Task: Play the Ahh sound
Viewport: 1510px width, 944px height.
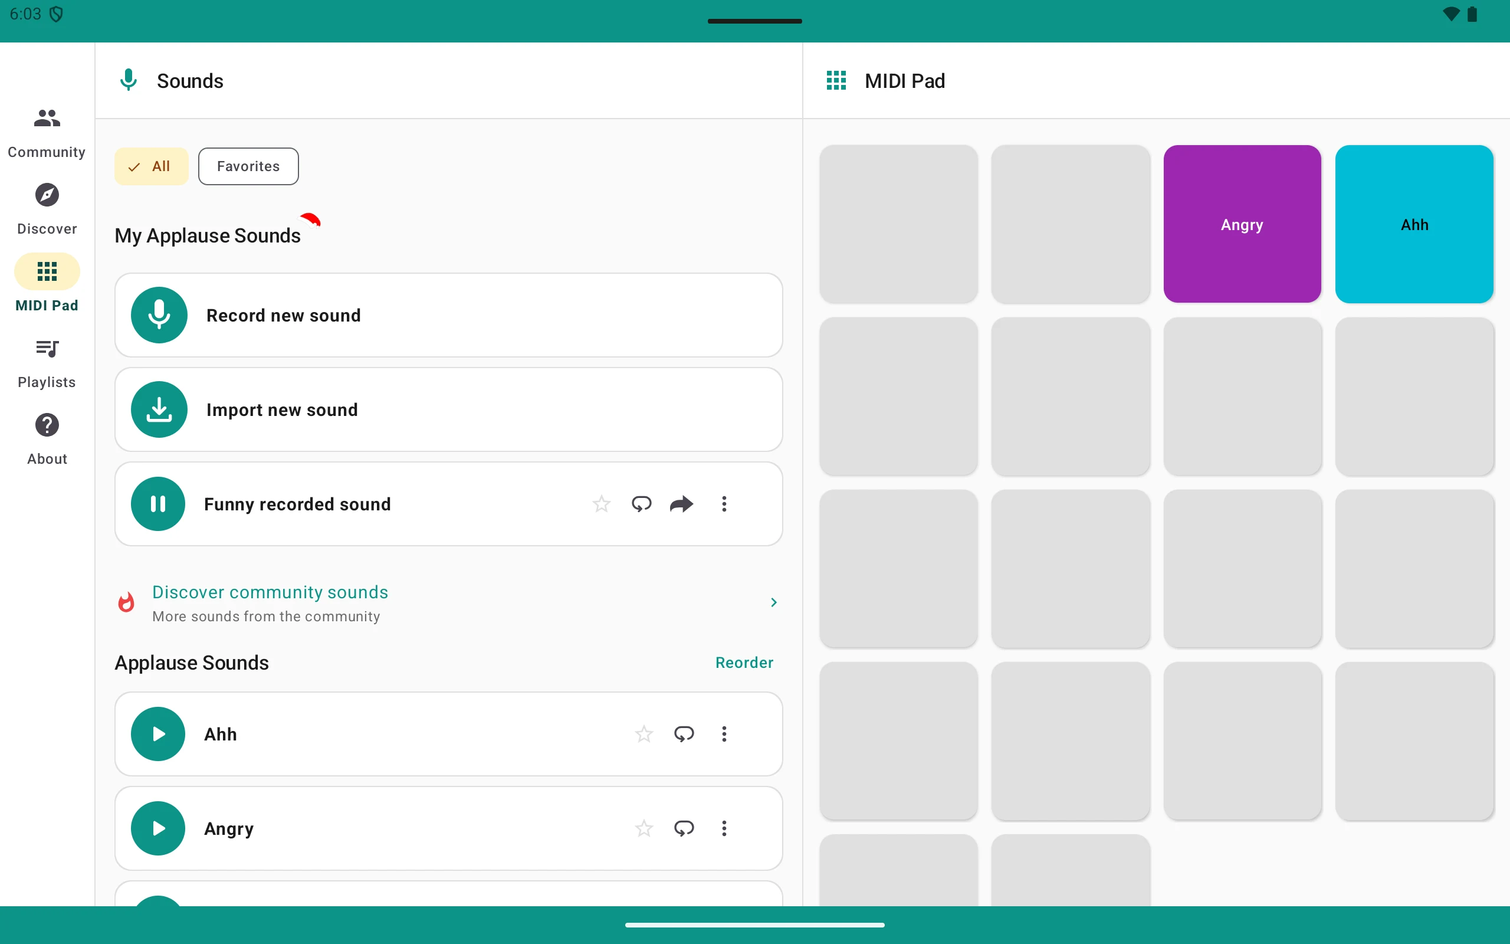Action: (x=158, y=733)
